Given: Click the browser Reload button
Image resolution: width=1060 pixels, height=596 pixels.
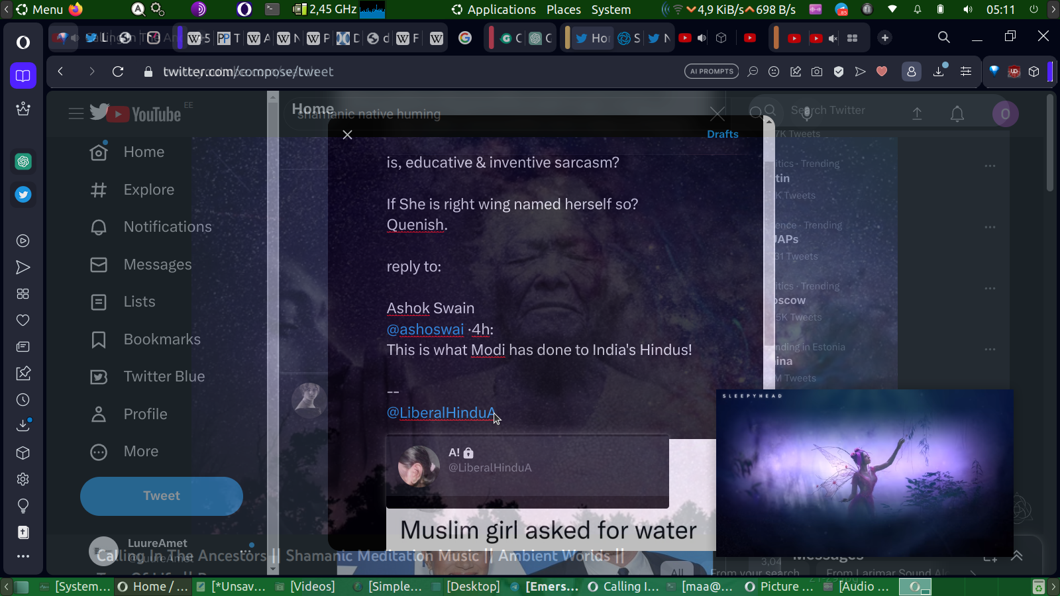Looking at the screenshot, I should [x=118, y=72].
